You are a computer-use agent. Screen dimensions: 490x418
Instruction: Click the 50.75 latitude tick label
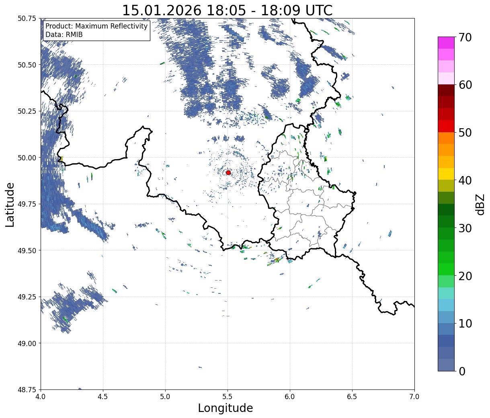(x=27, y=18)
